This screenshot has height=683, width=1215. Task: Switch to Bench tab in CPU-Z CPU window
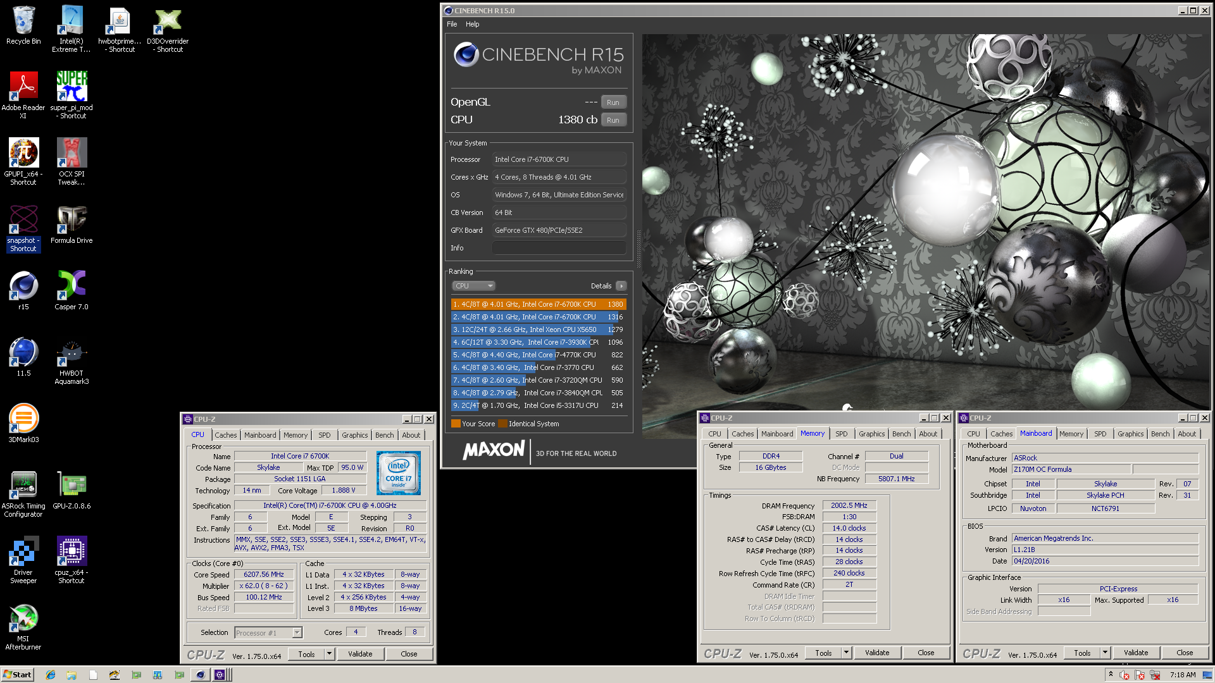pos(384,435)
